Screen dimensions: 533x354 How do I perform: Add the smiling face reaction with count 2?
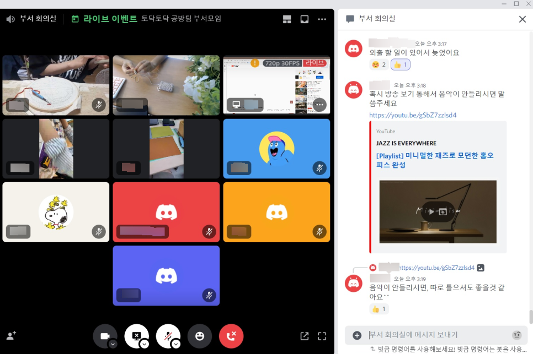point(379,64)
